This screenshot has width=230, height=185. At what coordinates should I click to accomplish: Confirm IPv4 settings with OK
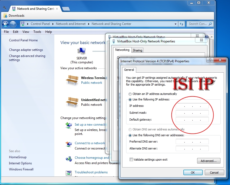[x=193, y=173]
